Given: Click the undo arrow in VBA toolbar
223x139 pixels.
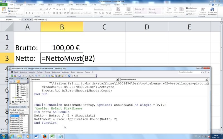Looking at the screenshot, I should 36,76.
